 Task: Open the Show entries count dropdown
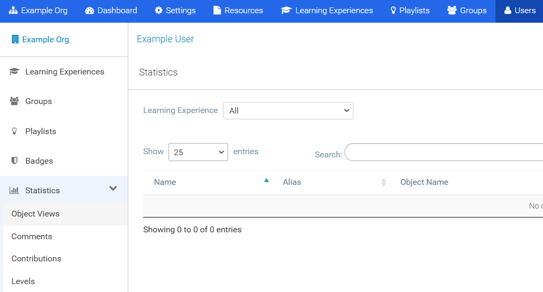198,152
